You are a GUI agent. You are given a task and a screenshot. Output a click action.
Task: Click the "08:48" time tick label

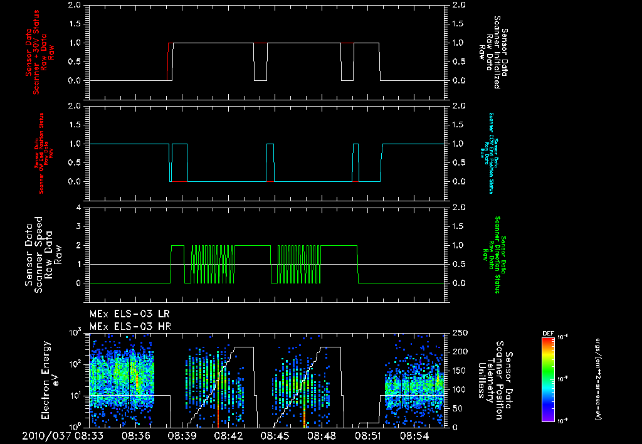tap(322, 436)
